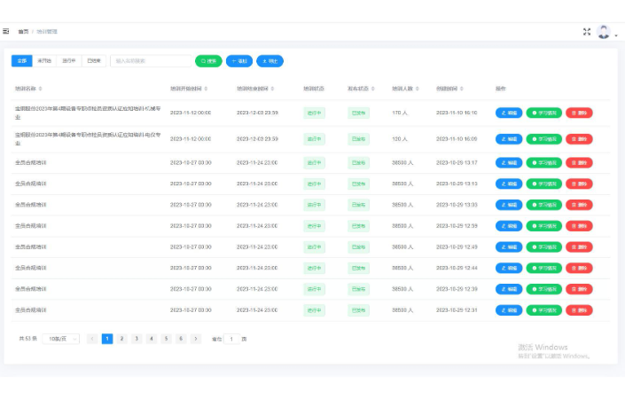The image size is (625, 399).
Task: Jump to page 6 in pagination
Action: (181, 339)
